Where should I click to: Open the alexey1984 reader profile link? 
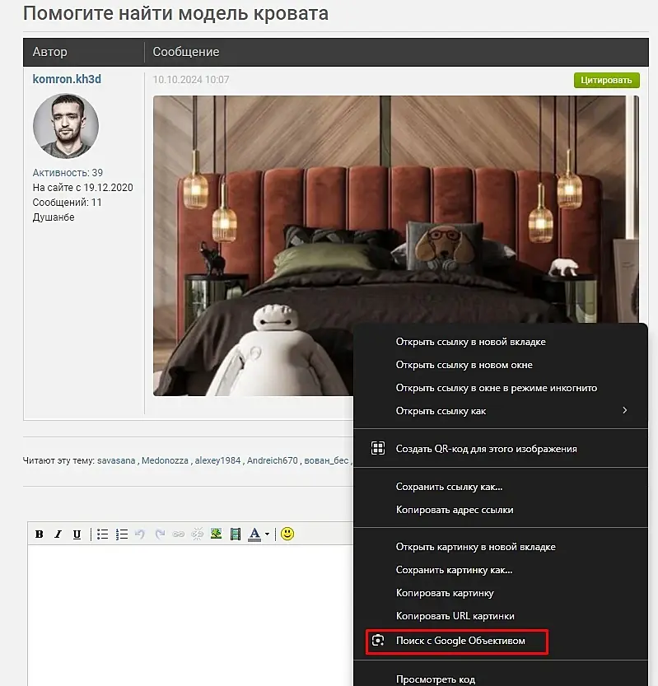217,460
